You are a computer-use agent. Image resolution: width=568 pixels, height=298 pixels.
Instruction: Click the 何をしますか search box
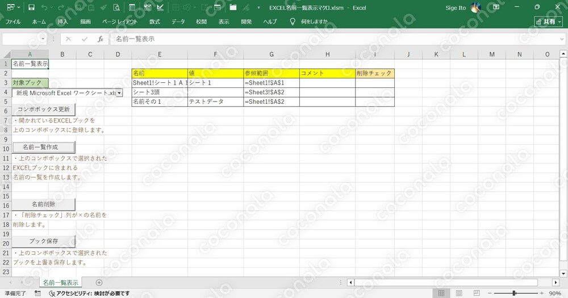314,22
